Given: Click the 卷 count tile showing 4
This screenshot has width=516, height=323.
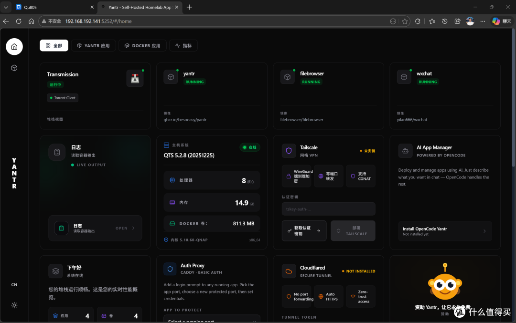Looking at the screenshot, I should [x=119, y=316].
